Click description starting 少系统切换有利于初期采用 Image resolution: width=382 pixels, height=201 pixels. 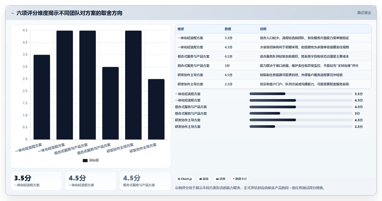[x=304, y=47]
